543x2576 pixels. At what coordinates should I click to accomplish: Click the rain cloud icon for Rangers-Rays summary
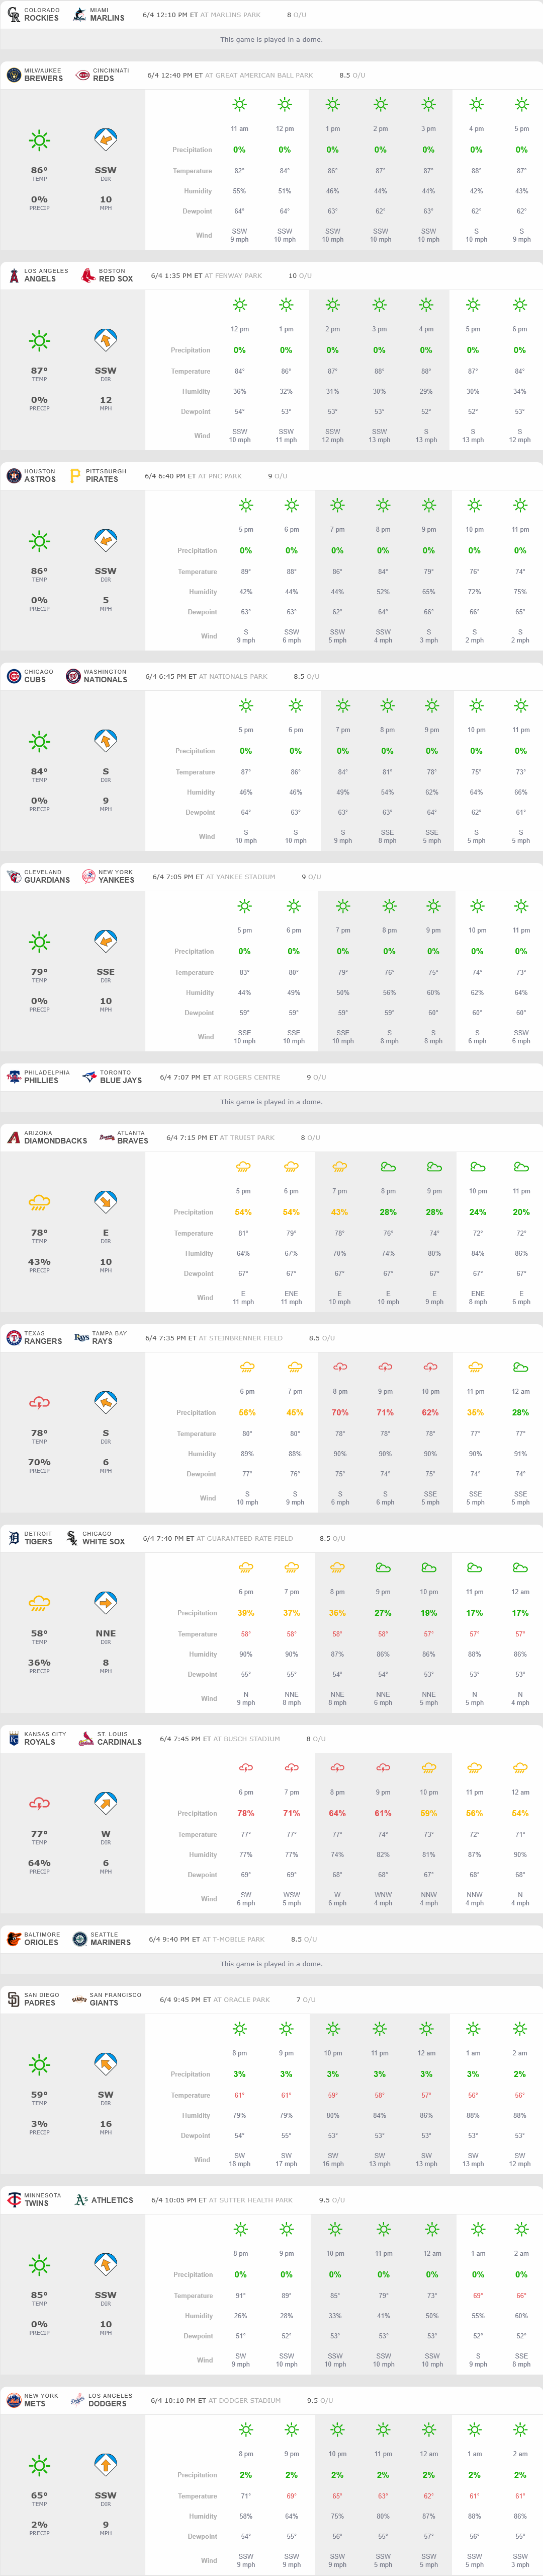pyautogui.click(x=39, y=1403)
